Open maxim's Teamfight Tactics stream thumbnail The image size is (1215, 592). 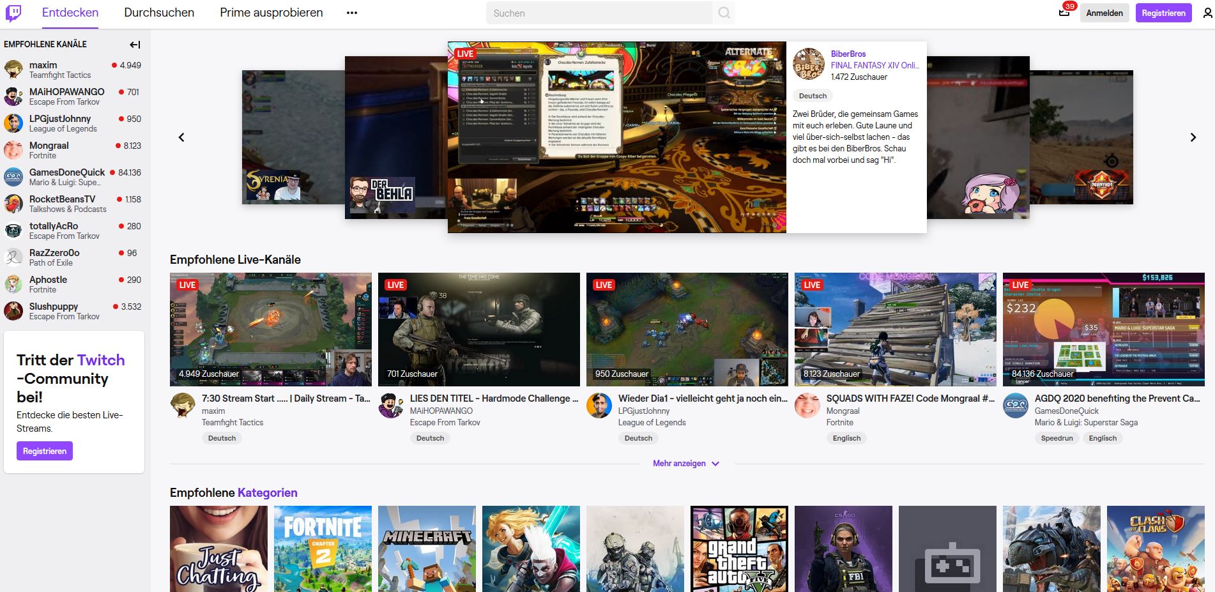(x=271, y=330)
